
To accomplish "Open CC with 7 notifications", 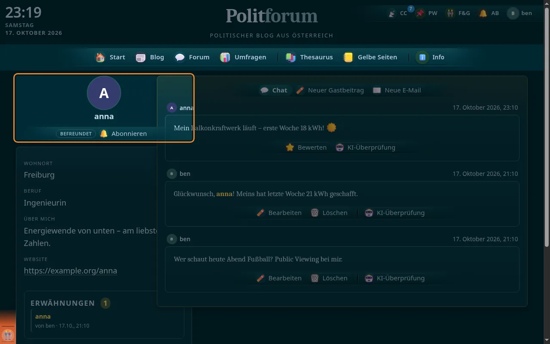I will click(x=399, y=13).
